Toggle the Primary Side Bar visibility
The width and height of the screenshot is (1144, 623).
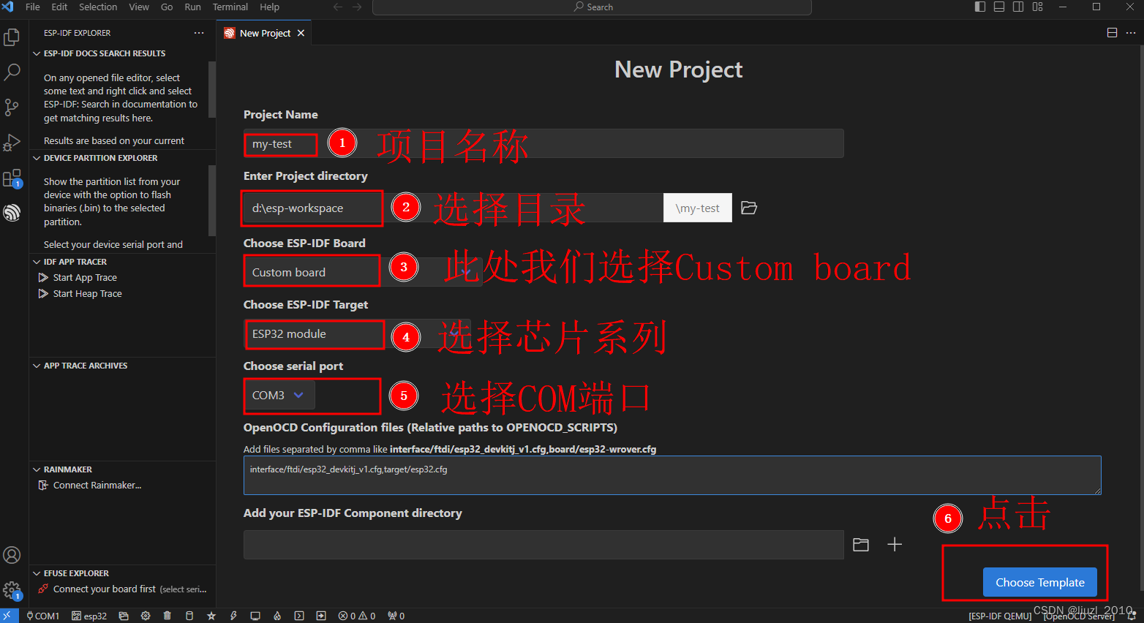coord(980,7)
